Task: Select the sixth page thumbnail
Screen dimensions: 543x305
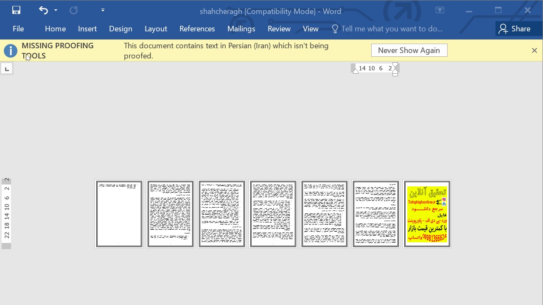Action: [x=376, y=214]
